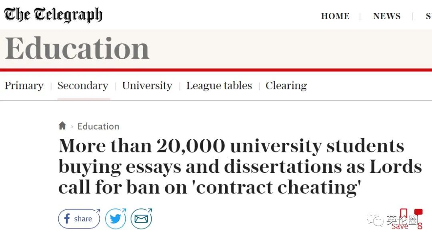The height and width of the screenshot is (239, 432).
Task: Open the Clearing tab
Action: pyautogui.click(x=286, y=86)
